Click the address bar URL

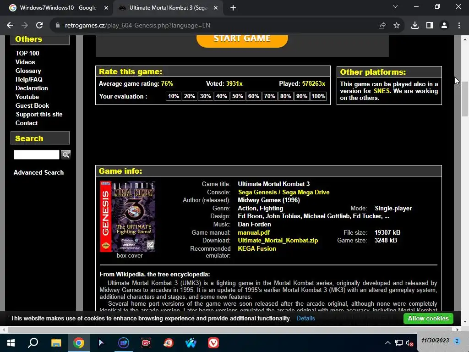click(x=137, y=26)
